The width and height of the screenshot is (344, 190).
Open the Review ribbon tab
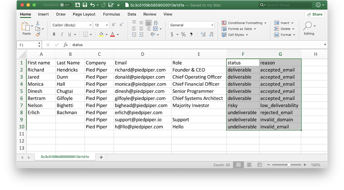[150, 14]
